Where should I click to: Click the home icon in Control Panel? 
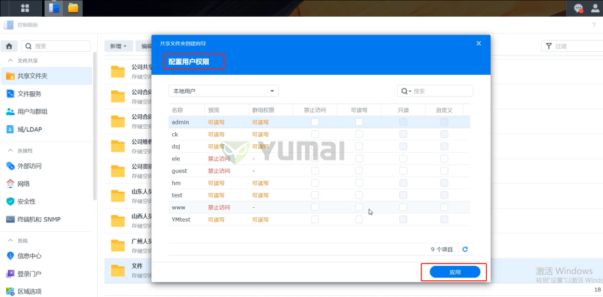pos(9,46)
